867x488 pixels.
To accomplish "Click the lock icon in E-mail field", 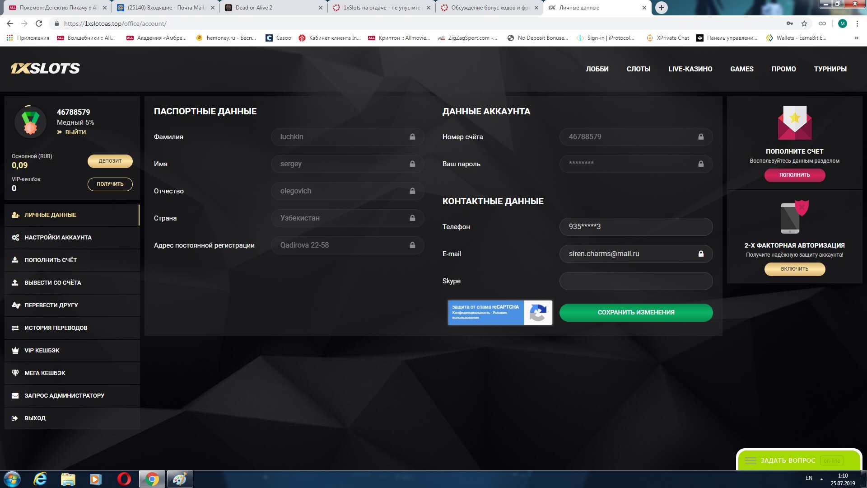I will [701, 254].
